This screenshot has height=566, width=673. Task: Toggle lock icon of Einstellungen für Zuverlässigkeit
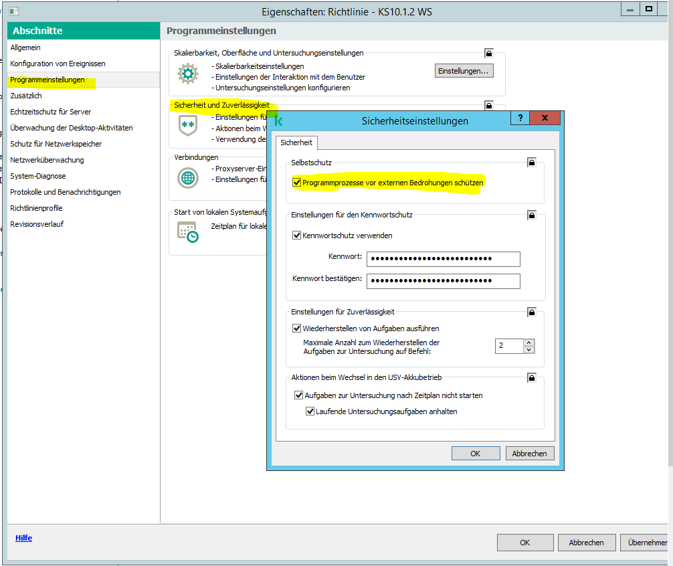(x=531, y=312)
